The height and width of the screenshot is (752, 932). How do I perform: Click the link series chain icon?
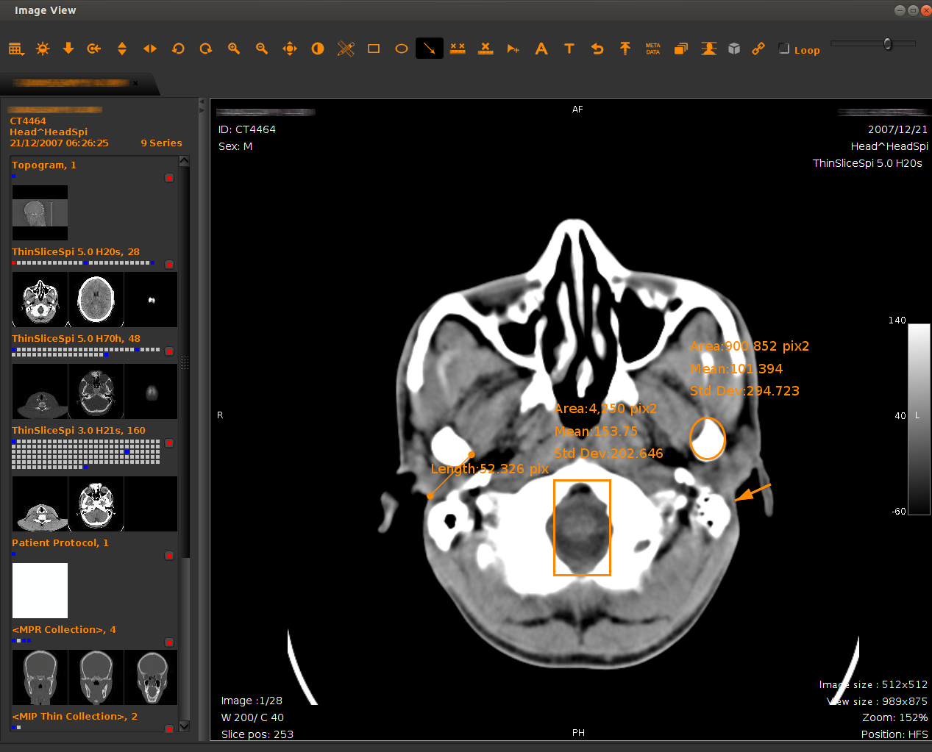coord(758,49)
